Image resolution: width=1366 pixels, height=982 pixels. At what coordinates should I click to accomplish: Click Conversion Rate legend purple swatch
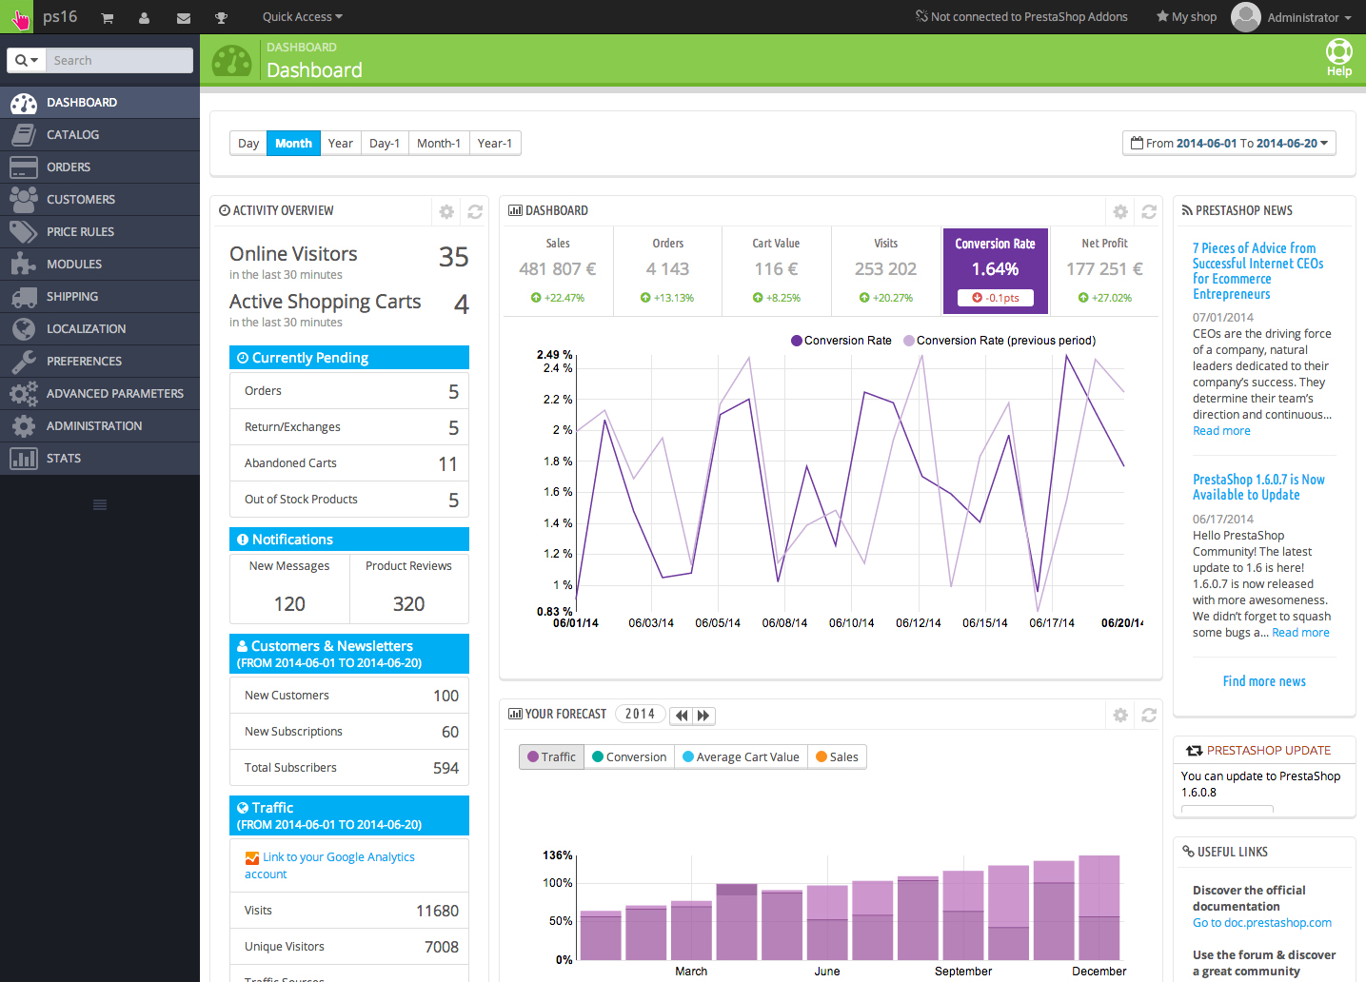coord(796,341)
